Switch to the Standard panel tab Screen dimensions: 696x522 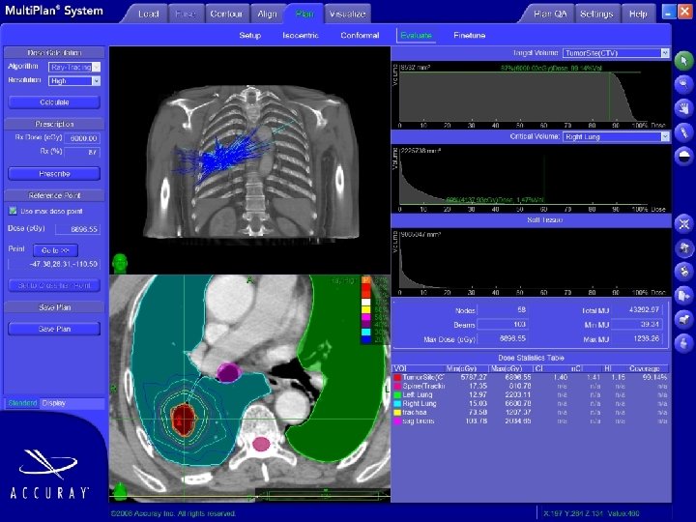[x=22, y=403]
